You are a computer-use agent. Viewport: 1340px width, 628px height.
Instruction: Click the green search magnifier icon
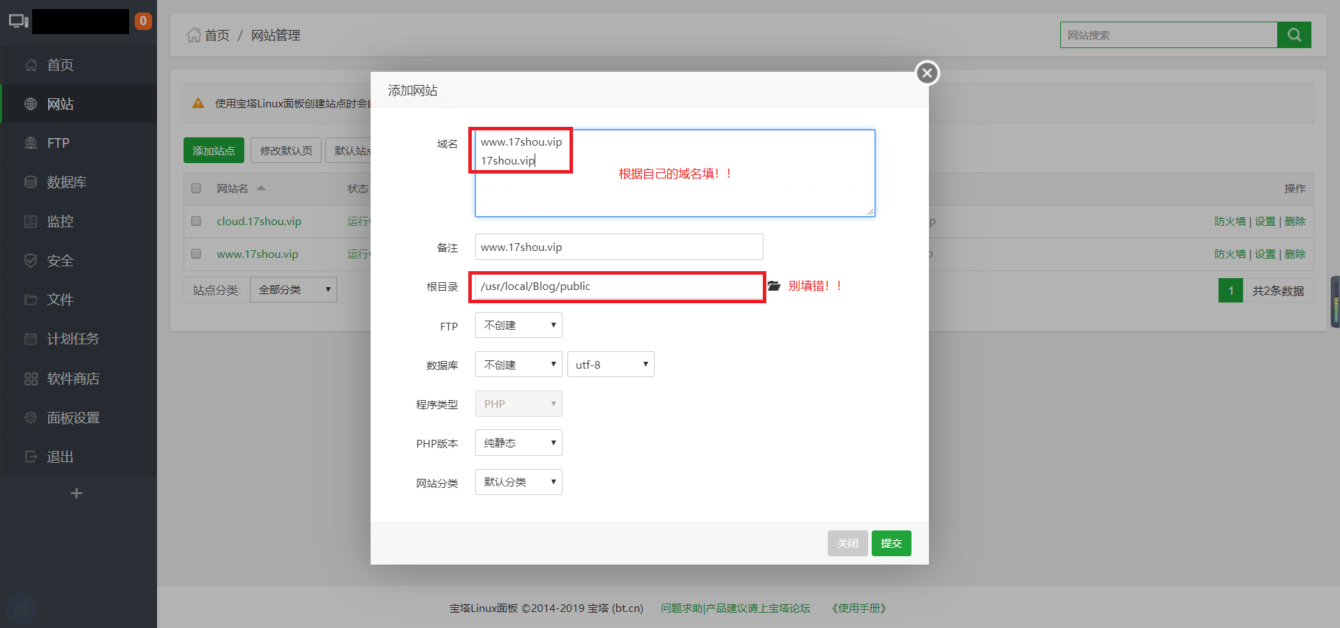[1294, 35]
